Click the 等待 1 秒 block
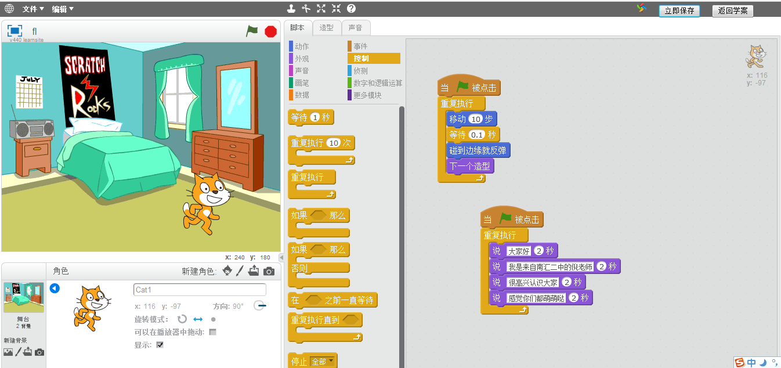Image resolution: width=781 pixels, height=368 pixels. click(311, 118)
